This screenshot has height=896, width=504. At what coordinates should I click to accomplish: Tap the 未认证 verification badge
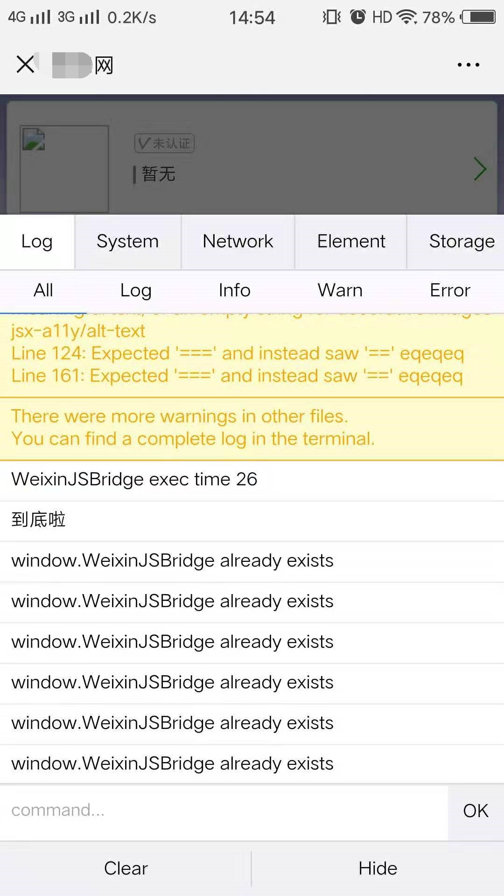(164, 143)
